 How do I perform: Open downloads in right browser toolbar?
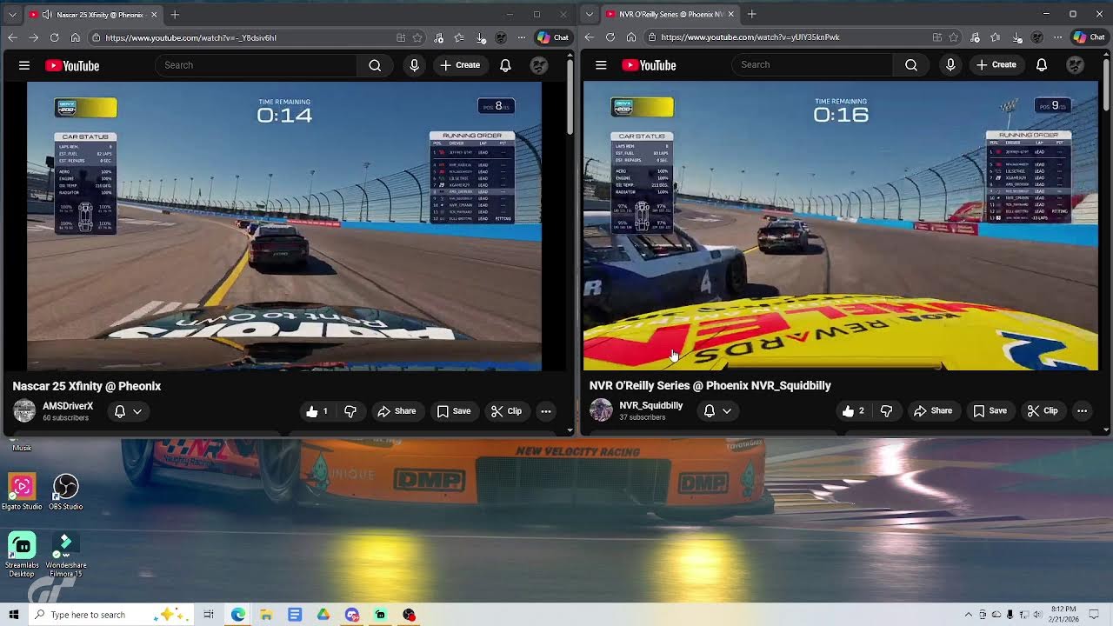(1017, 37)
